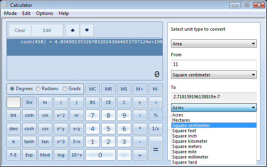Toggle the F-E notation button
The width and height of the screenshot is (267, 167).
(13, 155)
